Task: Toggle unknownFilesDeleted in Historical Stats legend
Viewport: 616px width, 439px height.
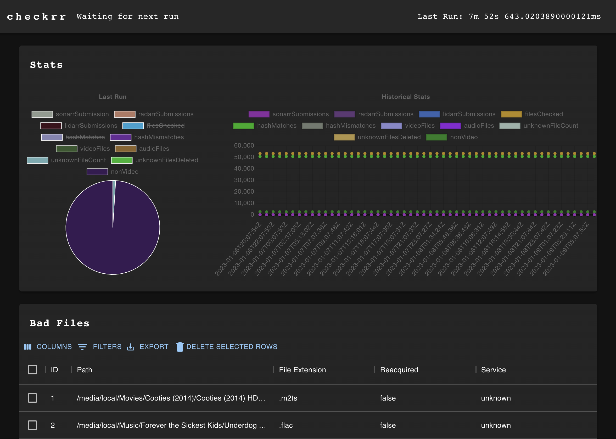Action: point(377,137)
